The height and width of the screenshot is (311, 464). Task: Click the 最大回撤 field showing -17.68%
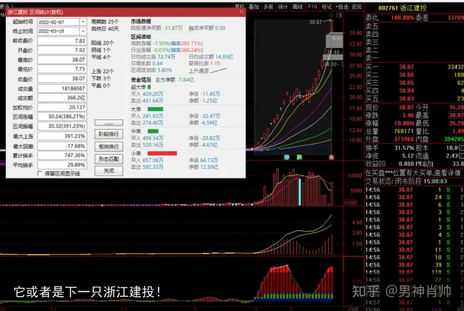click(62, 146)
